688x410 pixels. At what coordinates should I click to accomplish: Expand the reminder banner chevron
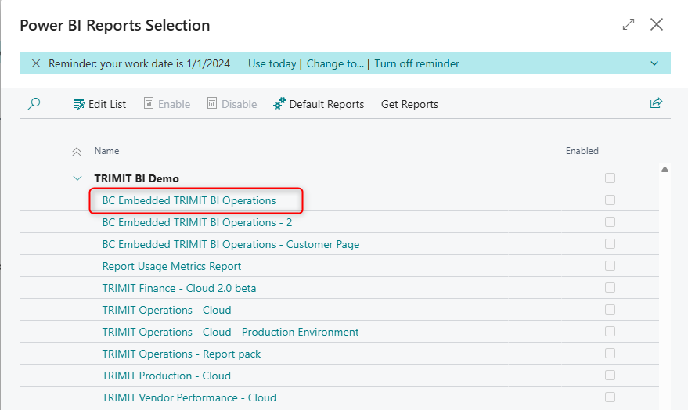(x=654, y=63)
